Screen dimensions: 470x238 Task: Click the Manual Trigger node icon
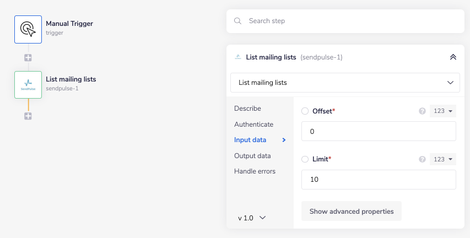point(28,29)
